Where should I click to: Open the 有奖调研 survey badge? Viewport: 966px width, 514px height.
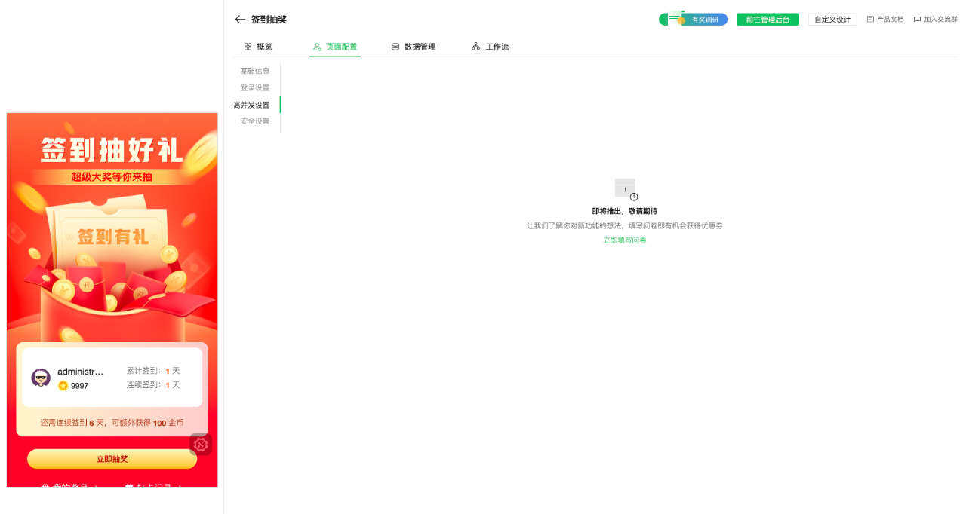click(x=693, y=19)
